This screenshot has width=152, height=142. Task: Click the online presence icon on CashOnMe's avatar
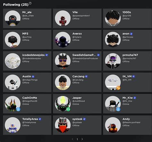(x=18, y=109)
